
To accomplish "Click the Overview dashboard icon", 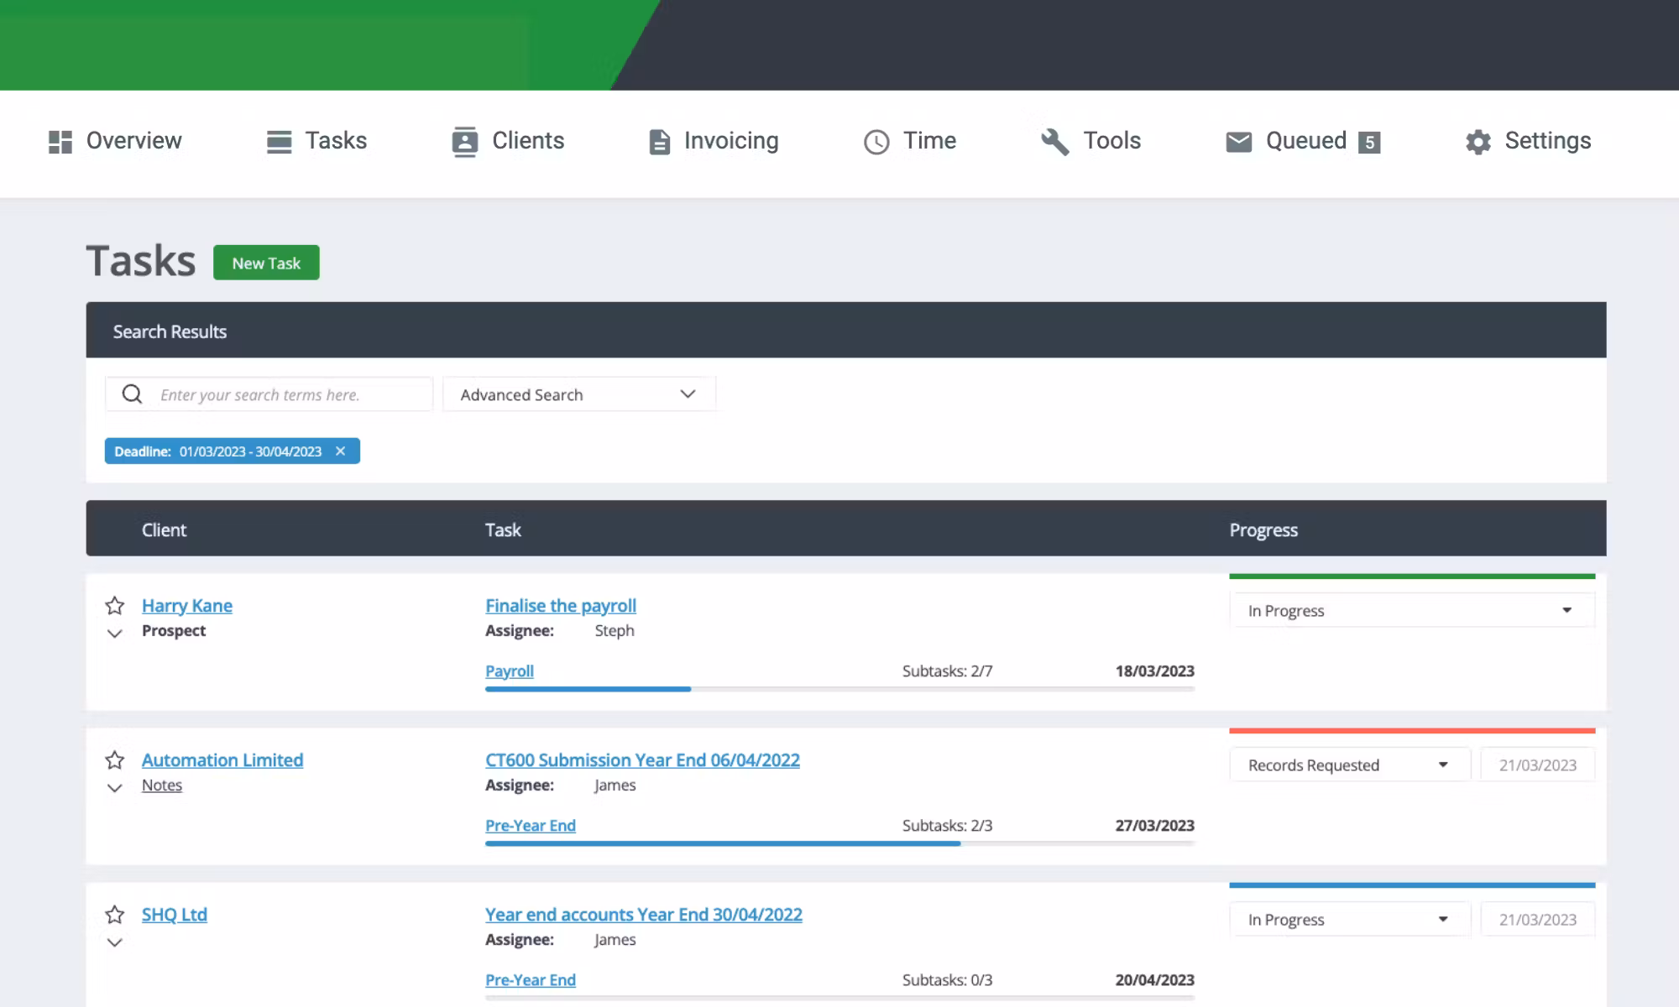I will click(x=59, y=141).
